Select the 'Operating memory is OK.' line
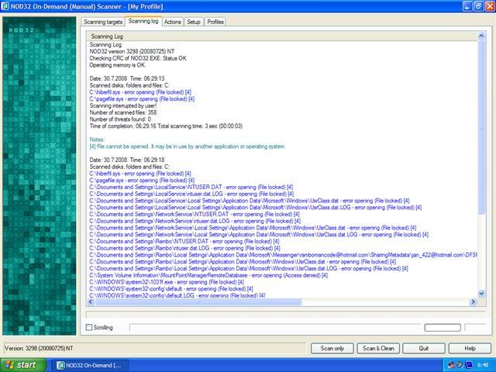Image resolution: width=496 pixels, height=372 pixels. 118,65
